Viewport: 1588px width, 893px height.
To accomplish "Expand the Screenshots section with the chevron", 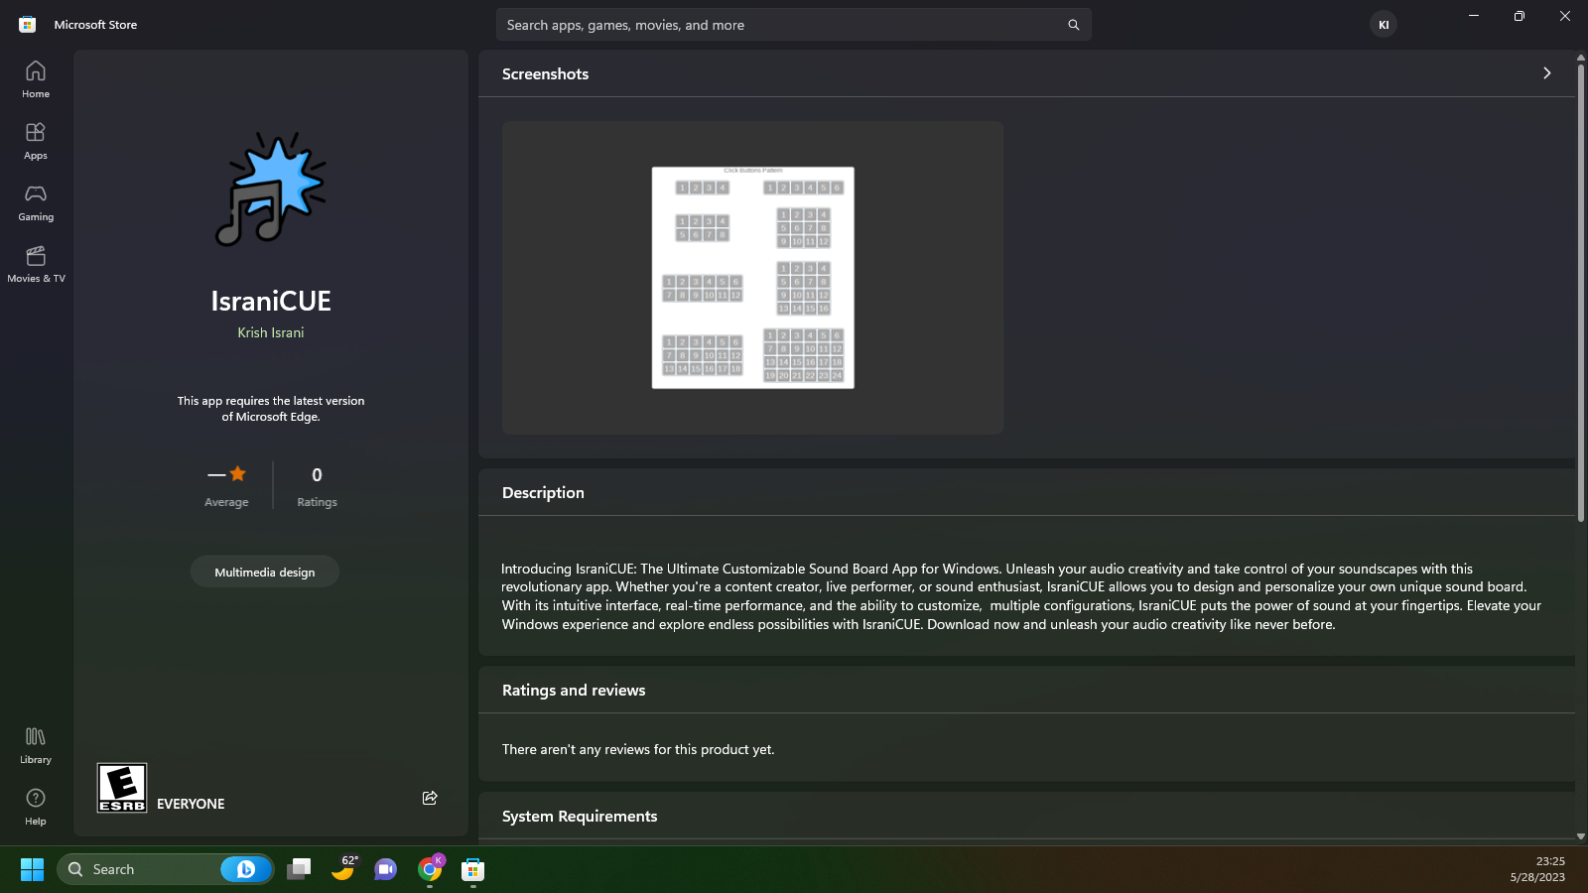I will point(1546,73).
